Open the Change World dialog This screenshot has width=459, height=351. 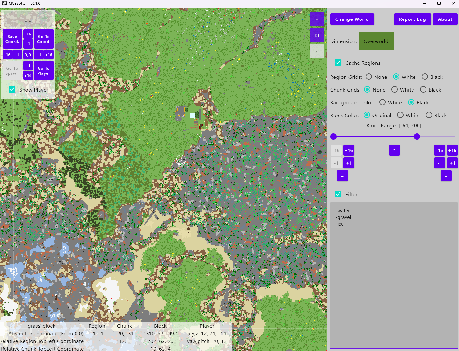pyautogui.click(x=352, y=19)
